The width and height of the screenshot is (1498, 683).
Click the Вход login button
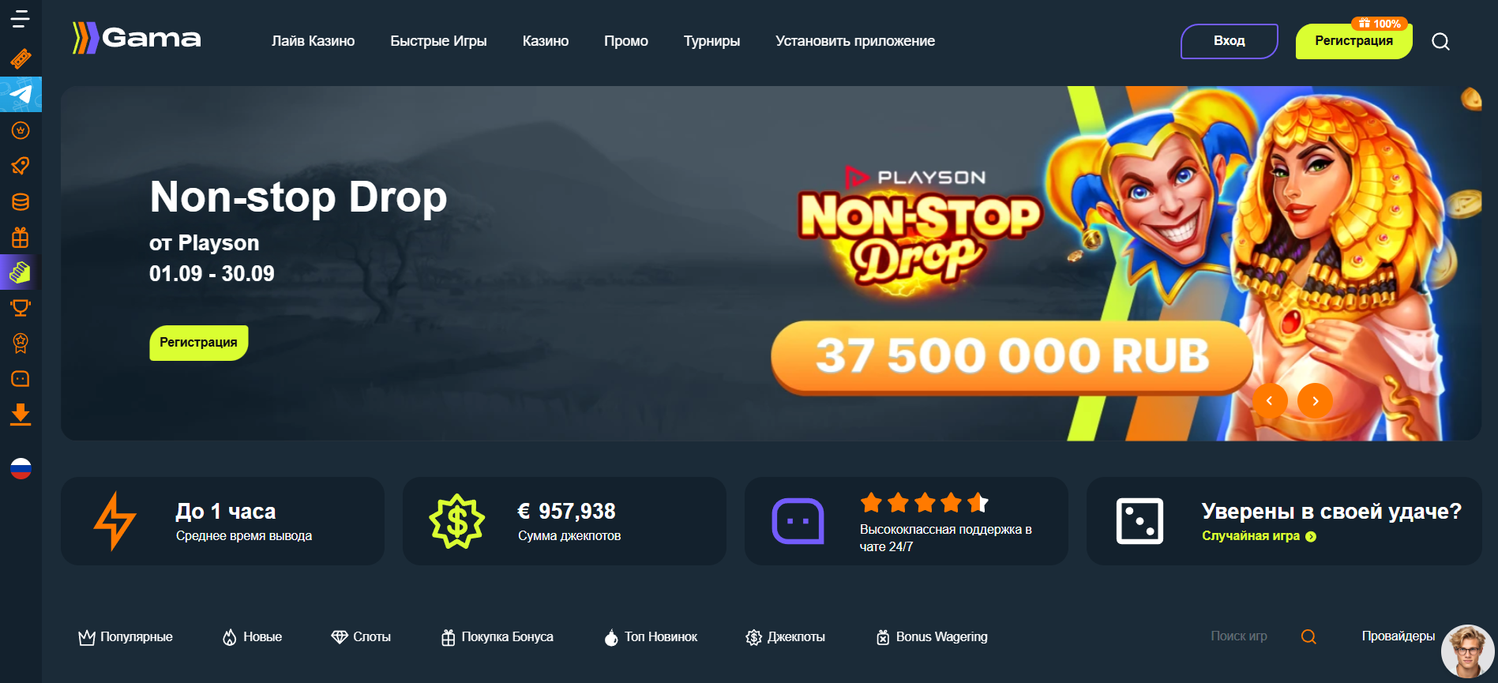coord(1229,41)
